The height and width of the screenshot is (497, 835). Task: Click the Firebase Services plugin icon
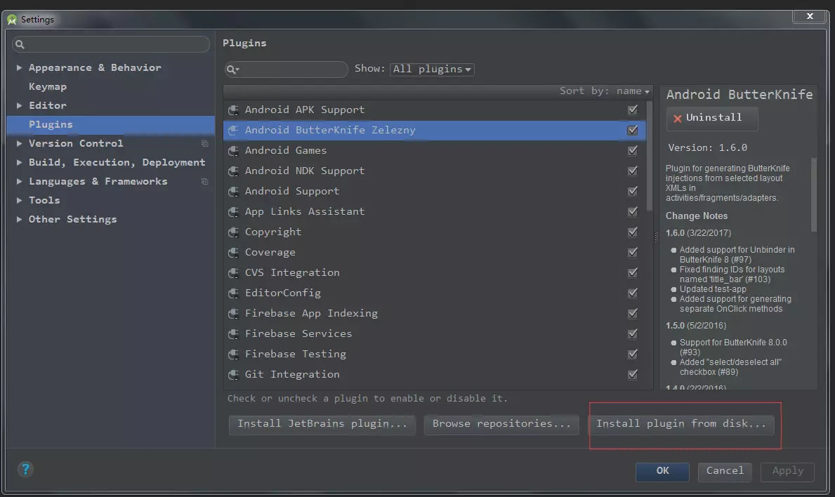tap(233, 334)
